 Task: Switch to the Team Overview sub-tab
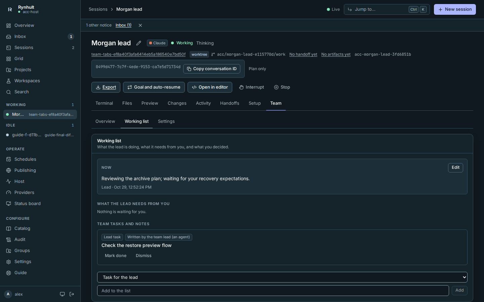pyautogui.click(x=105, y=121)
